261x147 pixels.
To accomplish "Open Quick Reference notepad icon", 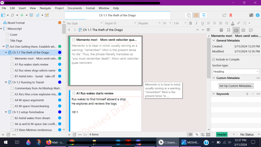I will coord(47,15).
